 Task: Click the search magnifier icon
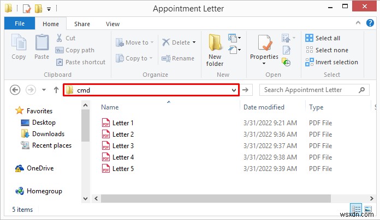[x=361, y=90]
